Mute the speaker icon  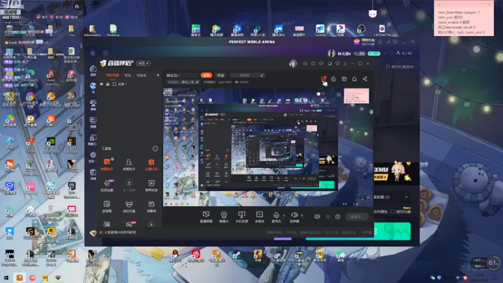tap(294, 216)
